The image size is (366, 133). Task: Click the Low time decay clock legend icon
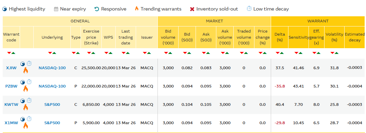coord(249,9)
